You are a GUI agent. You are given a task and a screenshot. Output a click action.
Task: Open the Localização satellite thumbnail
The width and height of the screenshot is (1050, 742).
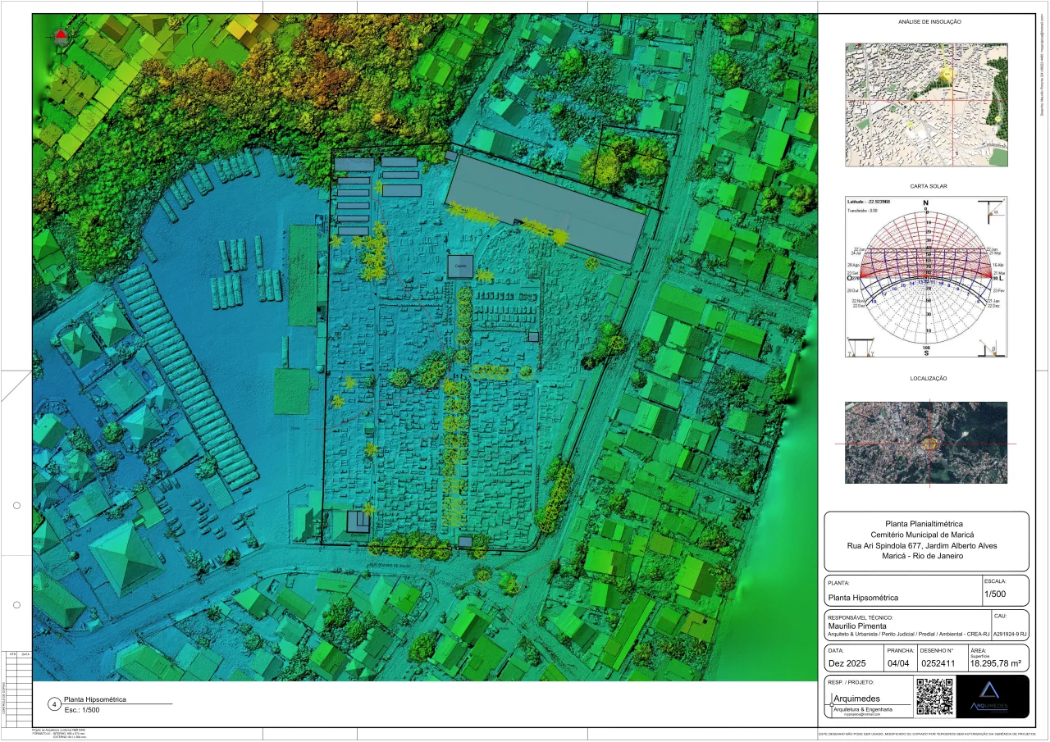point(926,443)
